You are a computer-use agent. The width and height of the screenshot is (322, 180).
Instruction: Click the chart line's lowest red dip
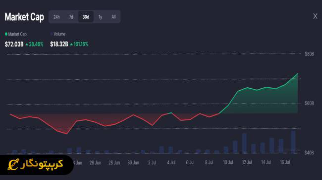click(67, 134)
